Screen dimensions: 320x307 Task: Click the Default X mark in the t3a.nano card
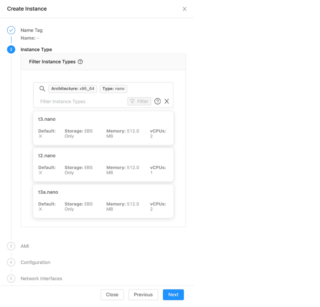tap(41, 209)
